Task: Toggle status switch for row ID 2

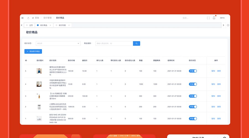Action: [193, 107]
